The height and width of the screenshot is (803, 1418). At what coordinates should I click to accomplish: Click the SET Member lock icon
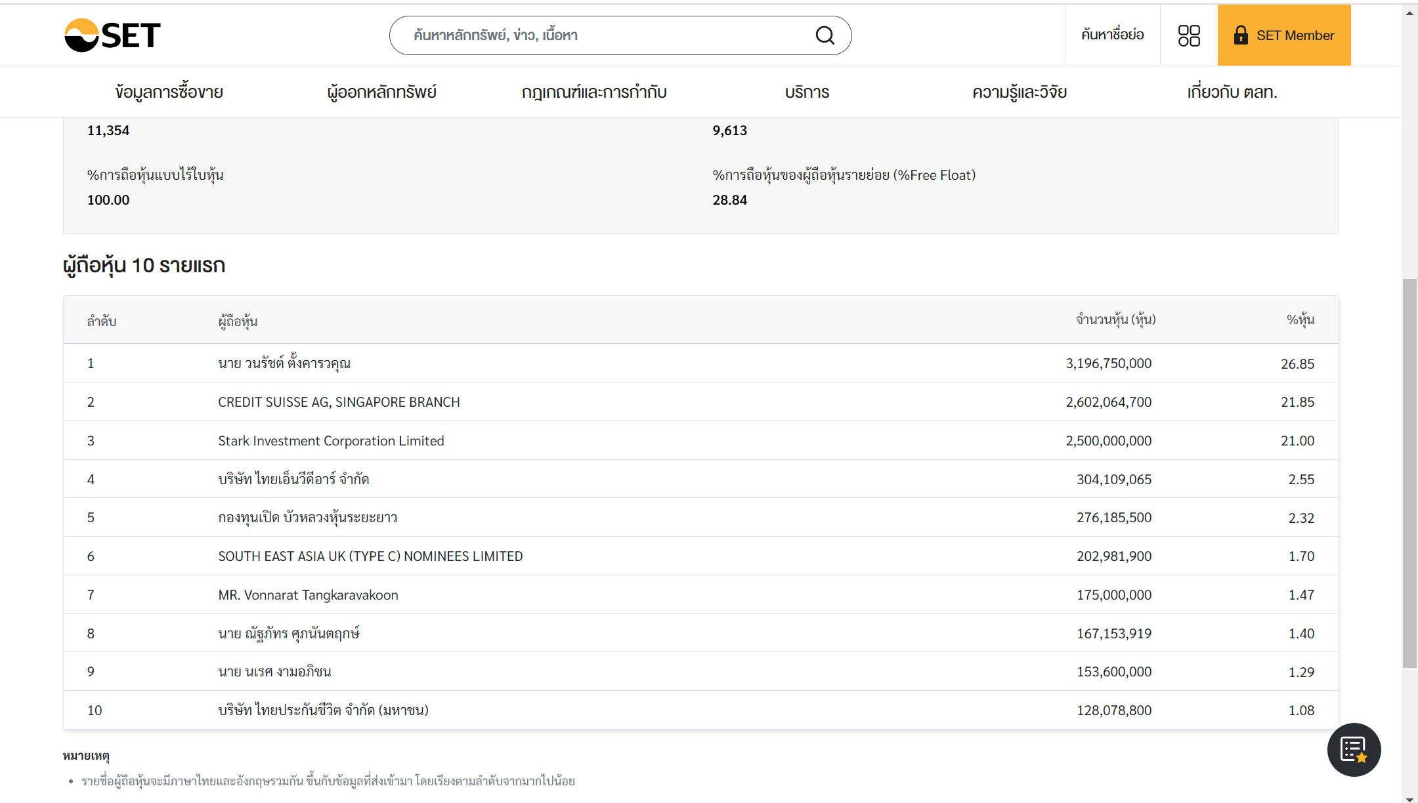click(x=1240, y=35)
